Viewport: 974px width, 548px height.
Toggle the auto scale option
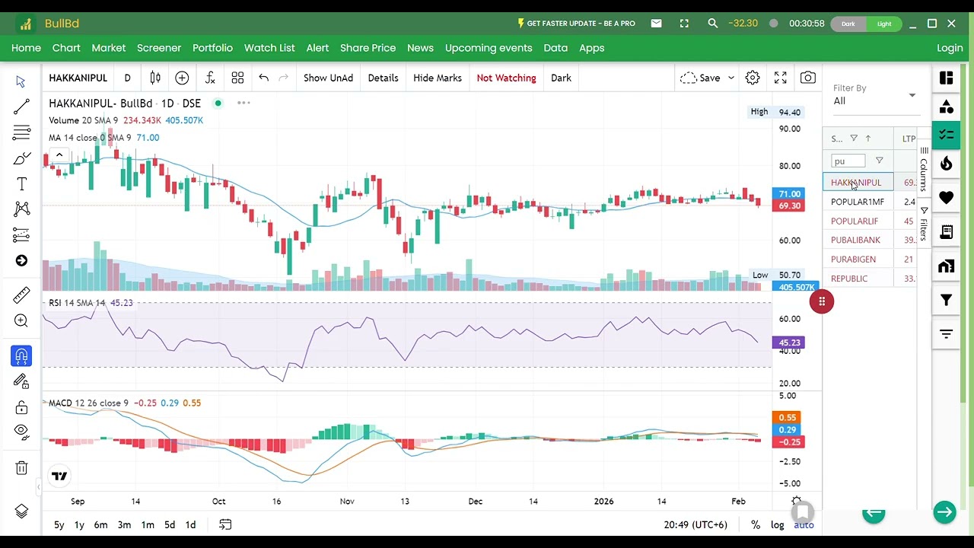804,524
